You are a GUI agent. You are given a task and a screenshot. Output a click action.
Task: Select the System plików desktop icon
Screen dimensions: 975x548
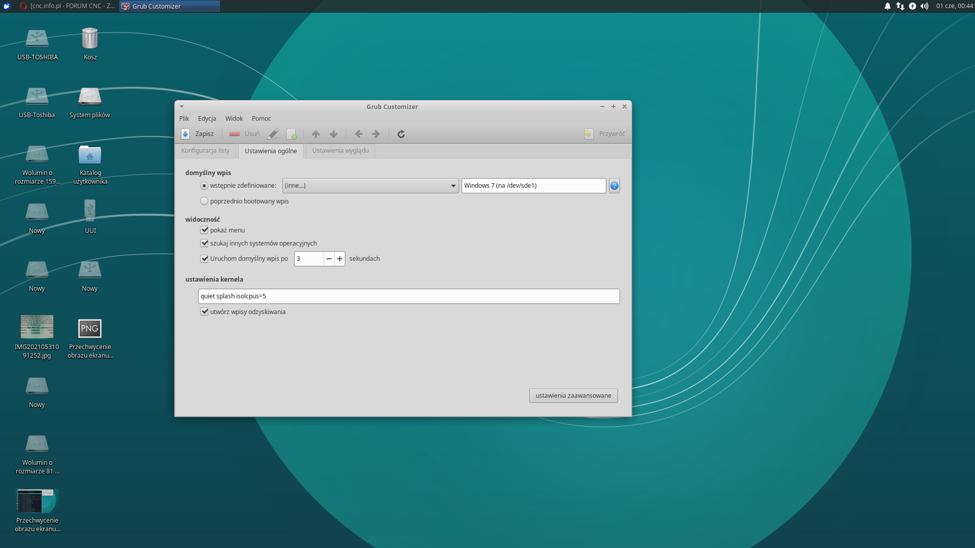click(90, 96)
